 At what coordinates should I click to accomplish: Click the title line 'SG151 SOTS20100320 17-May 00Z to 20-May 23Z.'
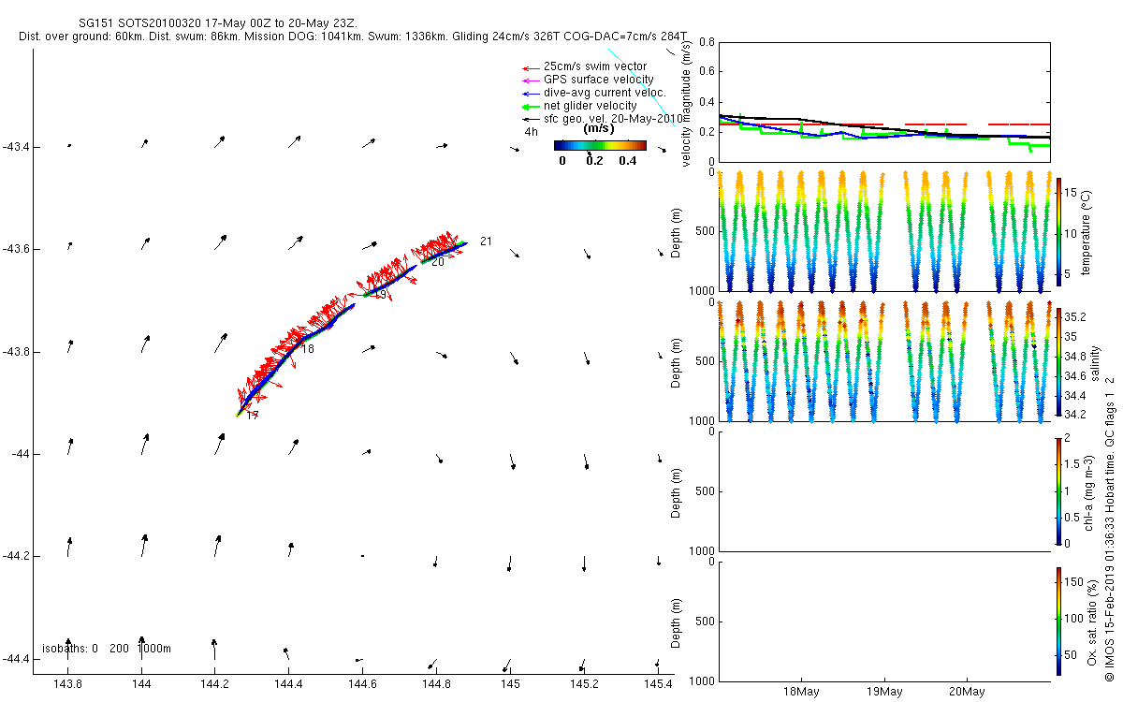(220, 22)
